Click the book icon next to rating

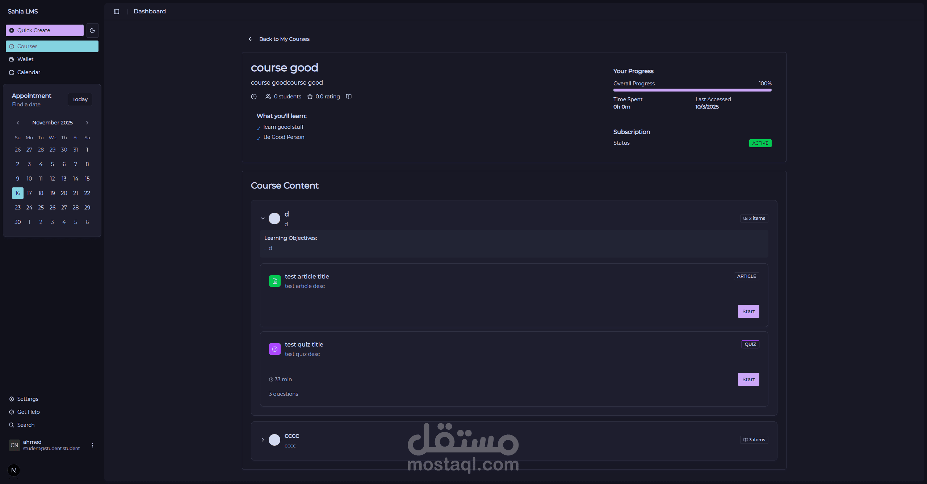point(349,97)
